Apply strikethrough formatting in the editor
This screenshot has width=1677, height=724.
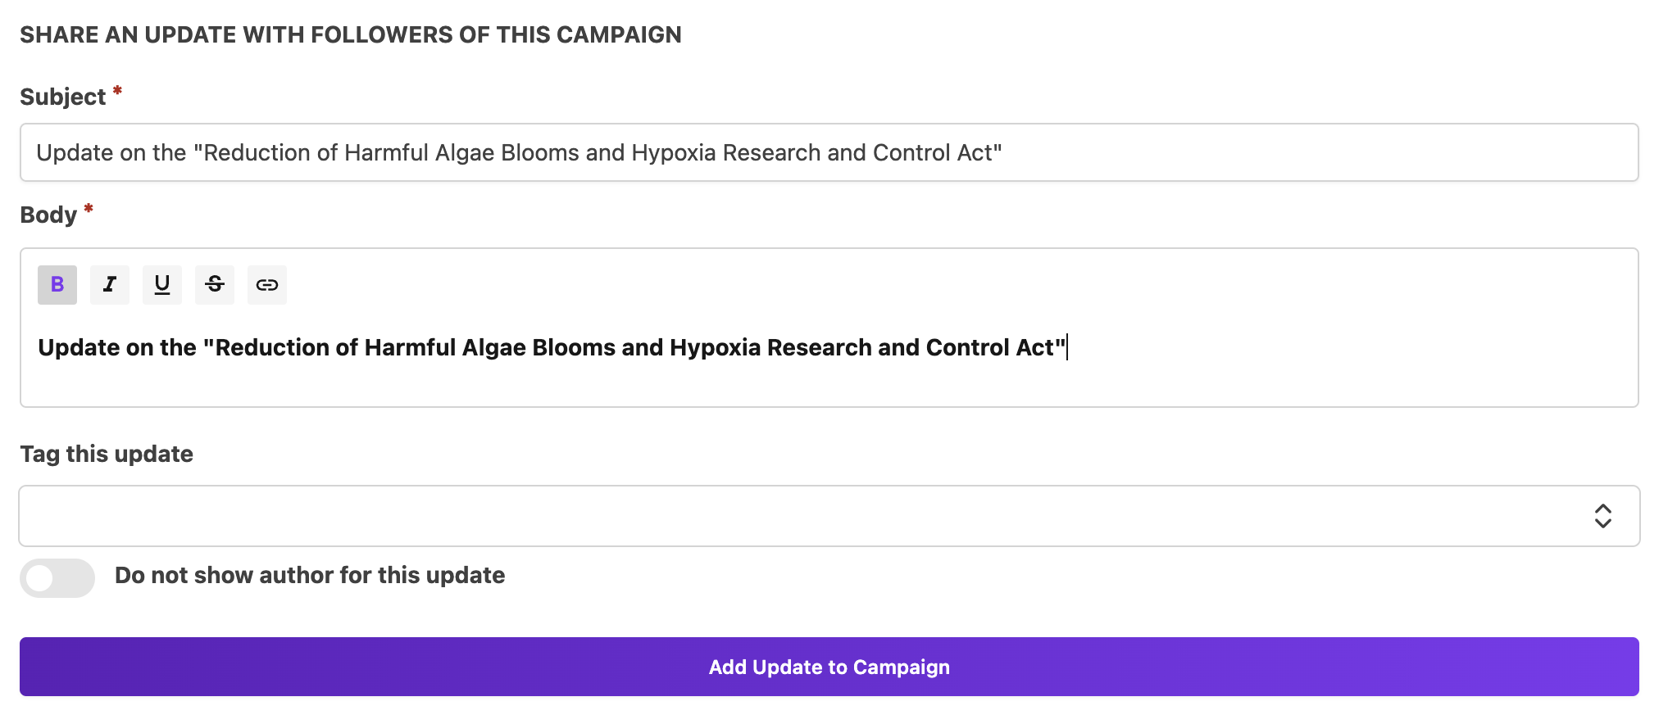[215, 285]
